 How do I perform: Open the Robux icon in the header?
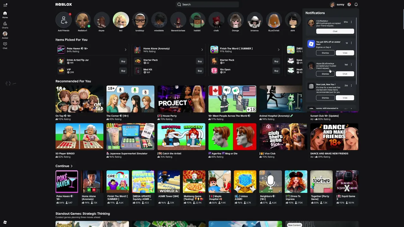tap(349, 4)
